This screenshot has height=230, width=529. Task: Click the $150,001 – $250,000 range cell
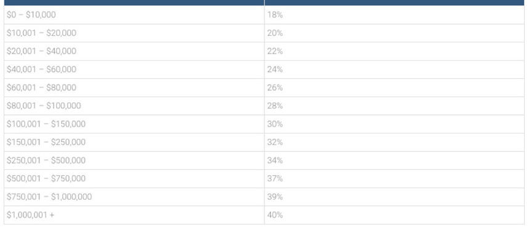coord(134,142)
